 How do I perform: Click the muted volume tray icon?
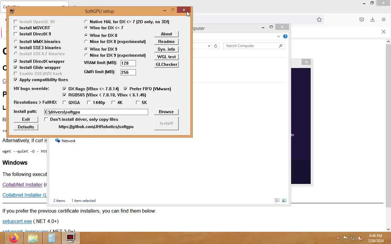(x=360, y=238)
